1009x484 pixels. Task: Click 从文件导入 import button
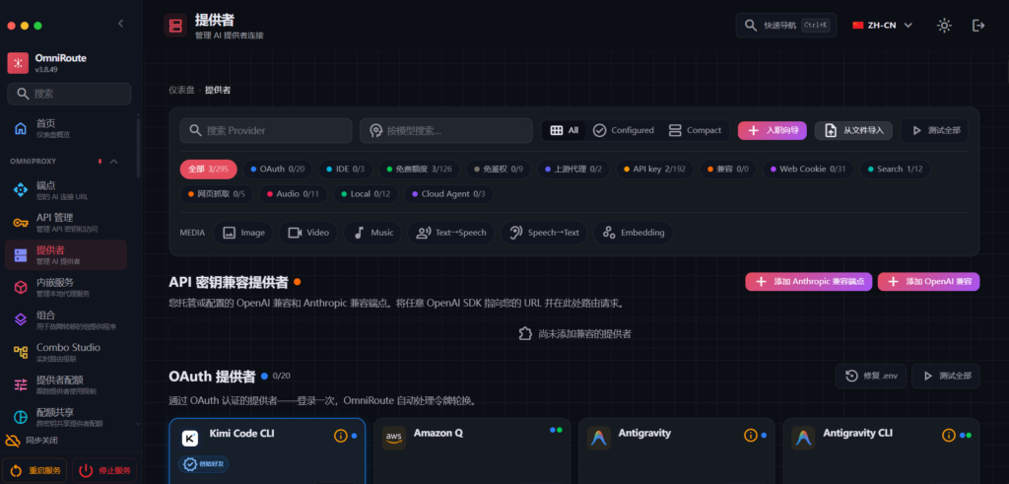[x=853, y=130]
